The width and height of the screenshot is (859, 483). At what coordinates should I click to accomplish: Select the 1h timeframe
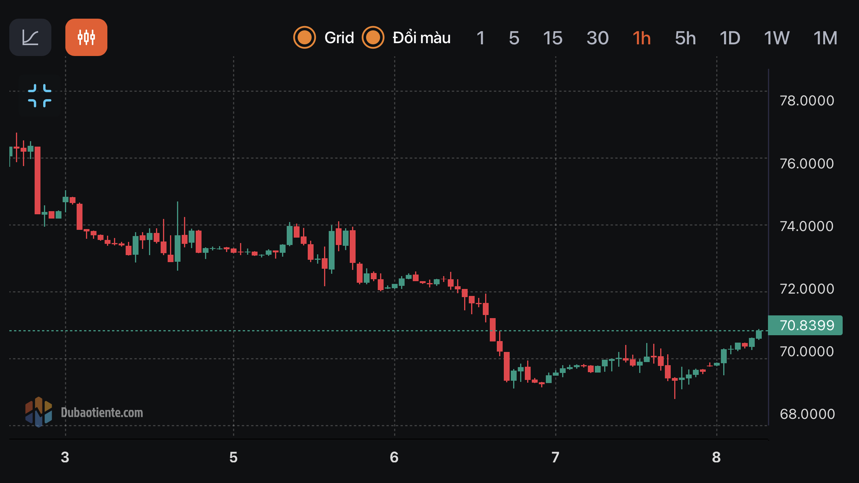point(642,38)
